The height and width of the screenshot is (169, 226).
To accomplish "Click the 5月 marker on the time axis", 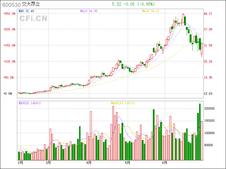I will [127, 163].
